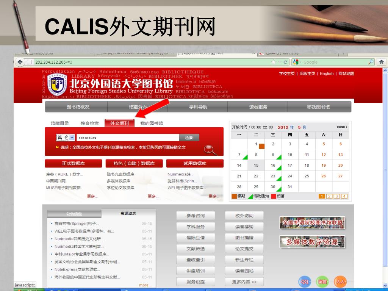Select the 外文期刊 tab
This screenshot has height=291, width=388.
119,123
